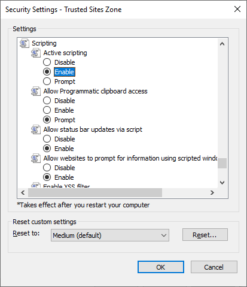Image resolution: width=247 pixels, height=287 pixels.
Task: Open the Reset to Medium (default) dropdown
Action: (110, 235)
